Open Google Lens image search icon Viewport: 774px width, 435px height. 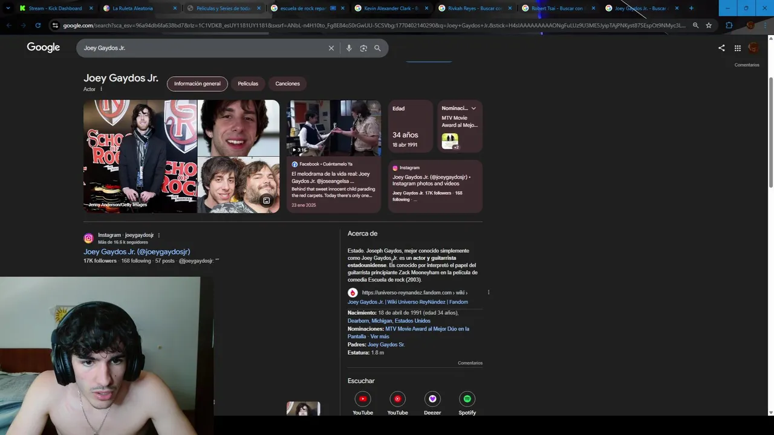(363, 48)
